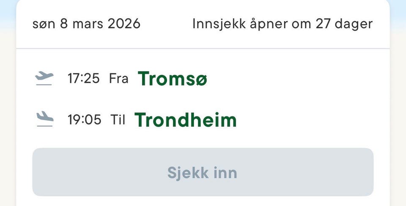Open the Trondheim destination city
Image resolution: width=406 pixels, height=206 pixels.
point(185,120)
